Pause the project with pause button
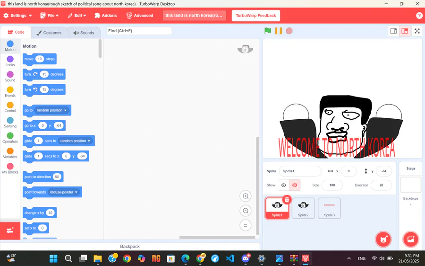The height and width of the screenshot is (266, 425). [x=278, y=31]
